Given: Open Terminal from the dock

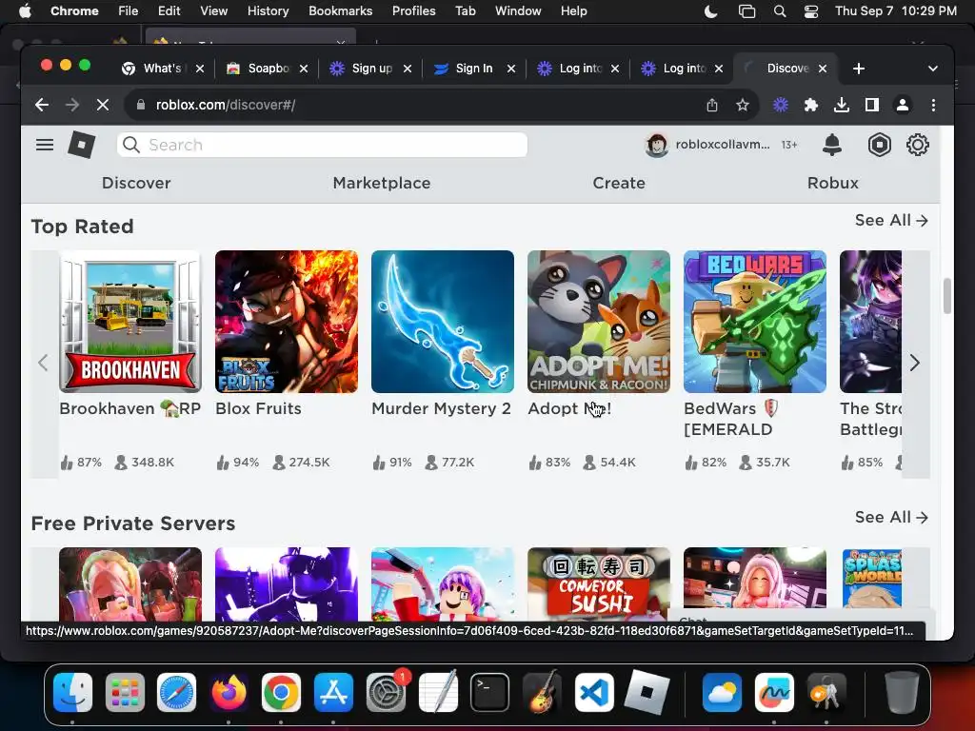Looking at the screenshot, I should tap(489, 692).
